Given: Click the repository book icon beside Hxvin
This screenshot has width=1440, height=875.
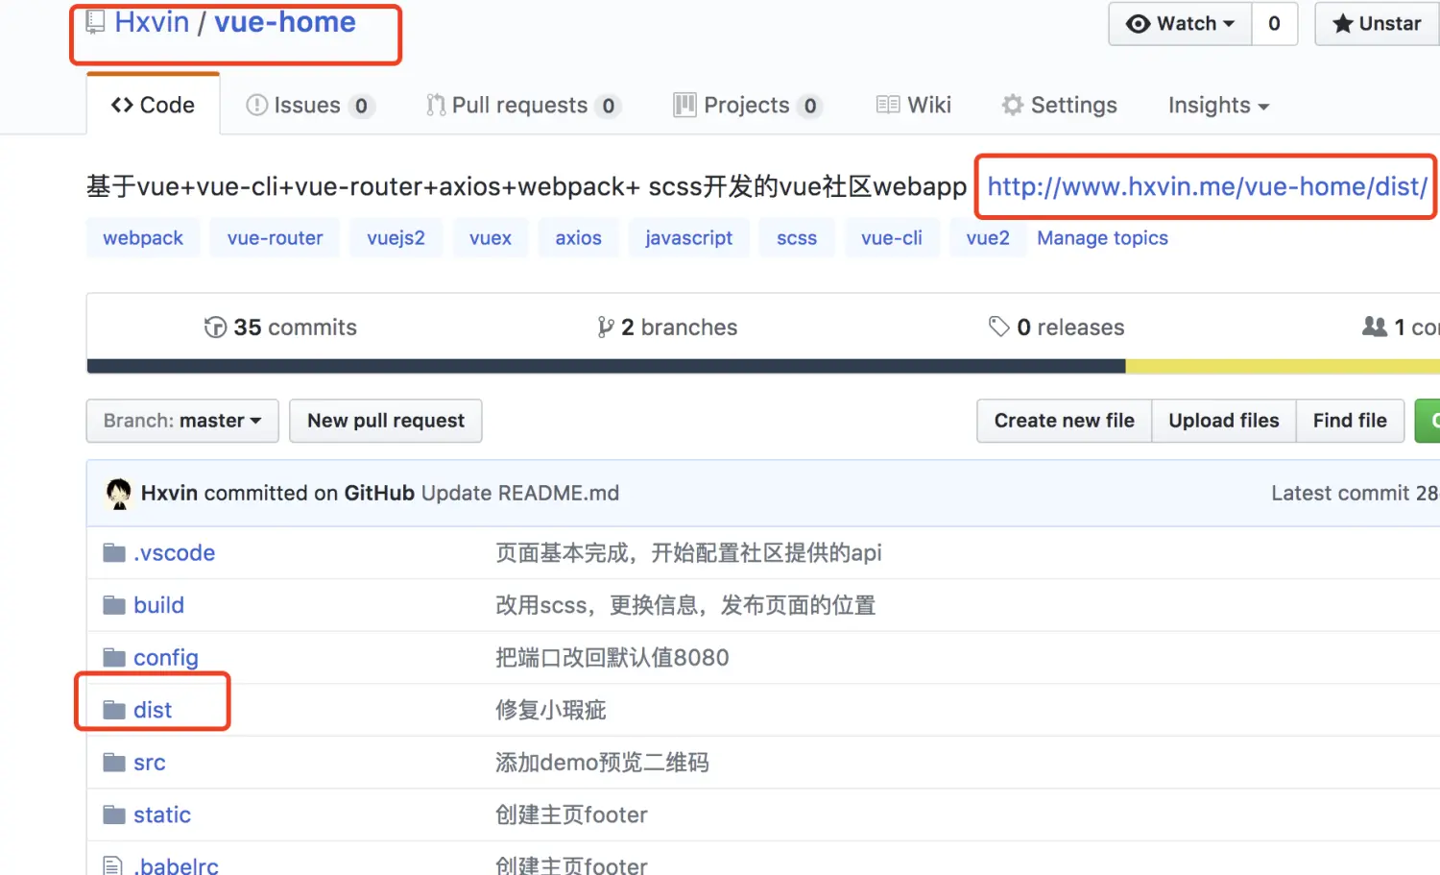Looking at the screenshot, I should point(95,22).
